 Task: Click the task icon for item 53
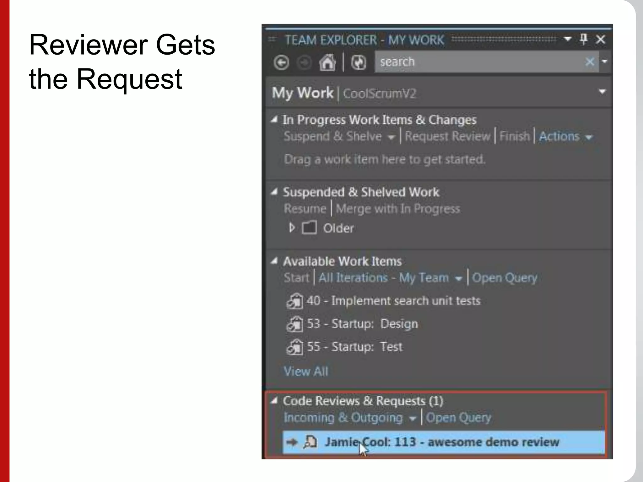point(294,324)
